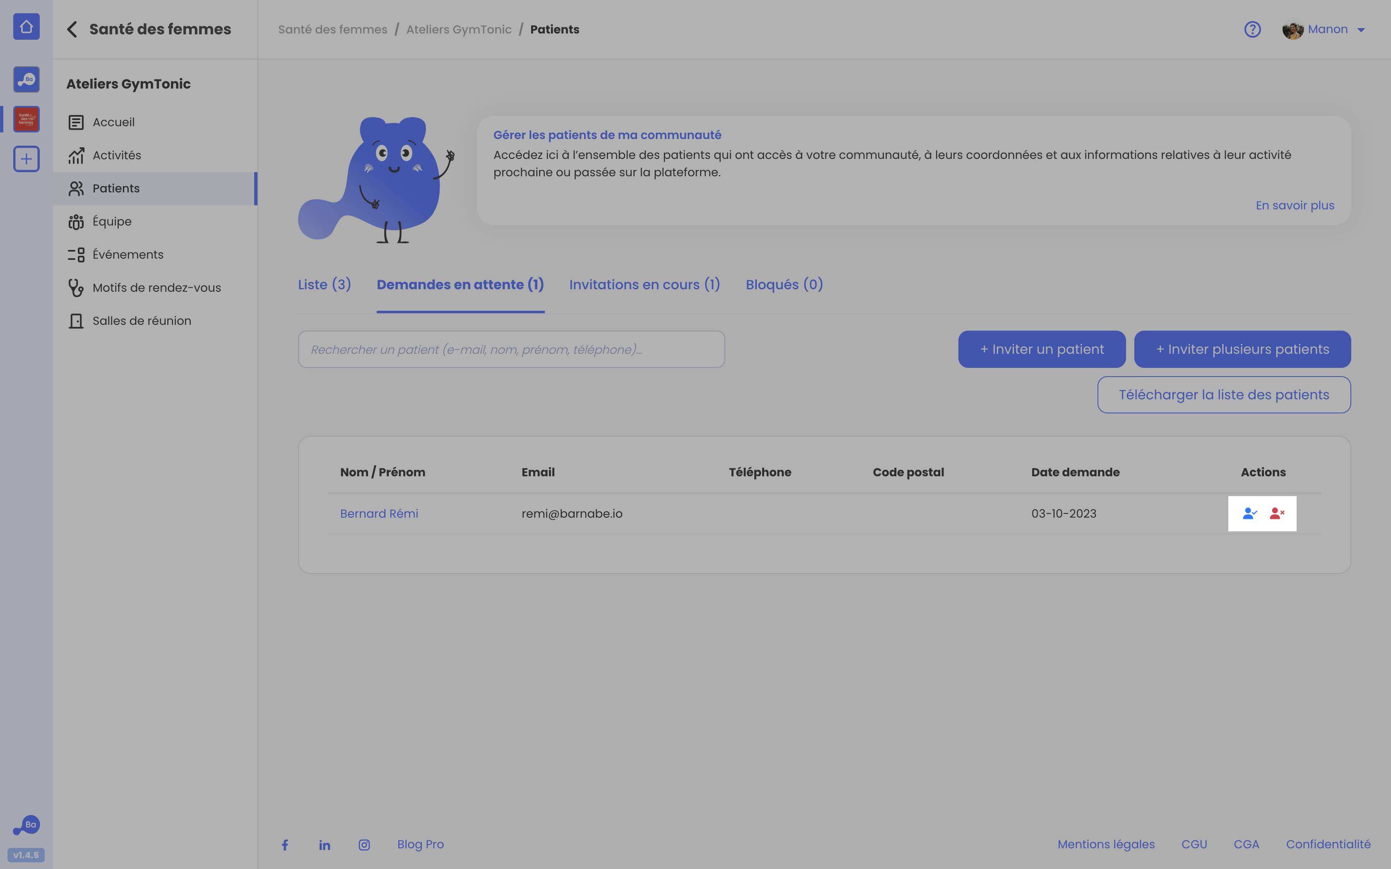Focus the Rechercher un patient search field
The height and width of the screenshot is (869, 1391).
[511, 349]
